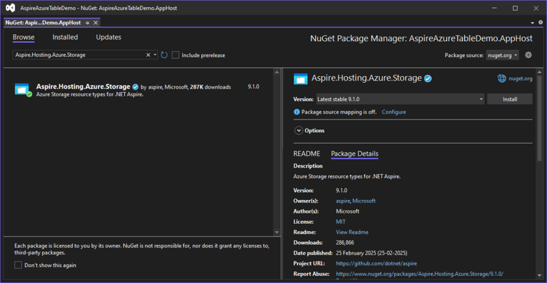Clear the search text with the X

[x=148, y=54]
